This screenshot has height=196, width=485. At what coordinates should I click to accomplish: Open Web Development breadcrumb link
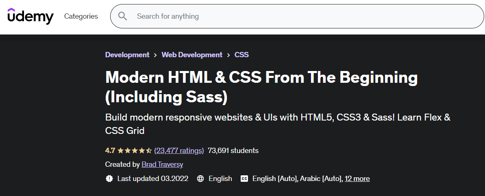click(192, 55)
